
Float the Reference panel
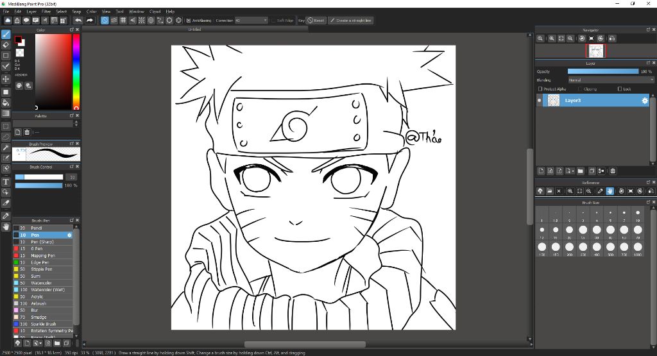tap(648, 182)
